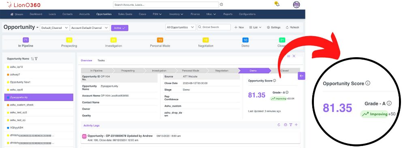
Task: Click the Search Accounts, Leads field
Action: (x=166, y=4)
